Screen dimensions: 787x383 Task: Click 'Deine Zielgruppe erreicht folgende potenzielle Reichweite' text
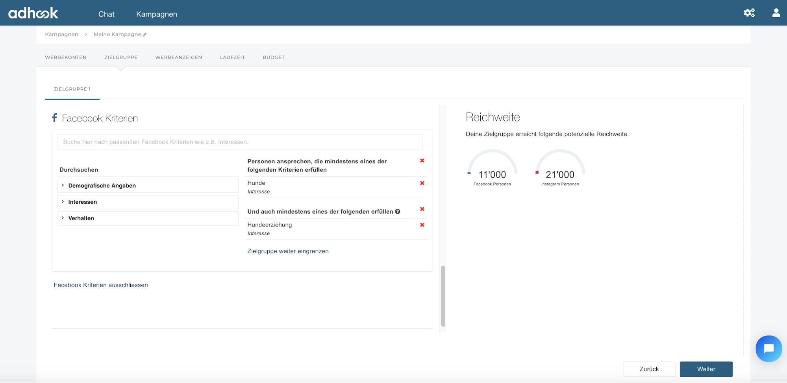click(547, 134)
